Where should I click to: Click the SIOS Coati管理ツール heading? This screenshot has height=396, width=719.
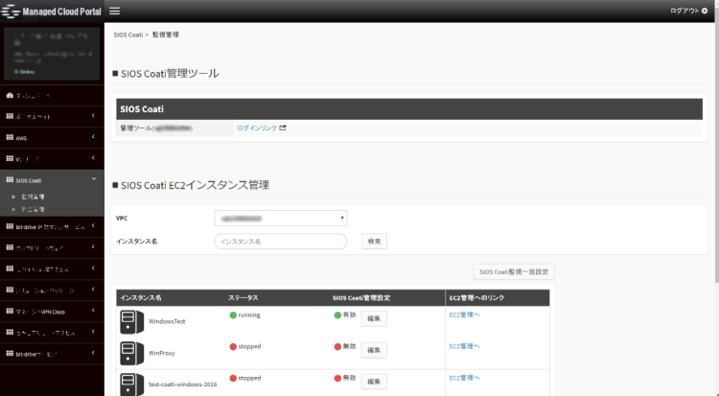[170, 74]
